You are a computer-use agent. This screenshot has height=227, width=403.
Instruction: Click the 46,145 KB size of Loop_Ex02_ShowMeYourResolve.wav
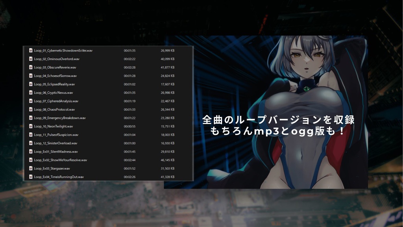pyautogui.click(x=168, y=160)
